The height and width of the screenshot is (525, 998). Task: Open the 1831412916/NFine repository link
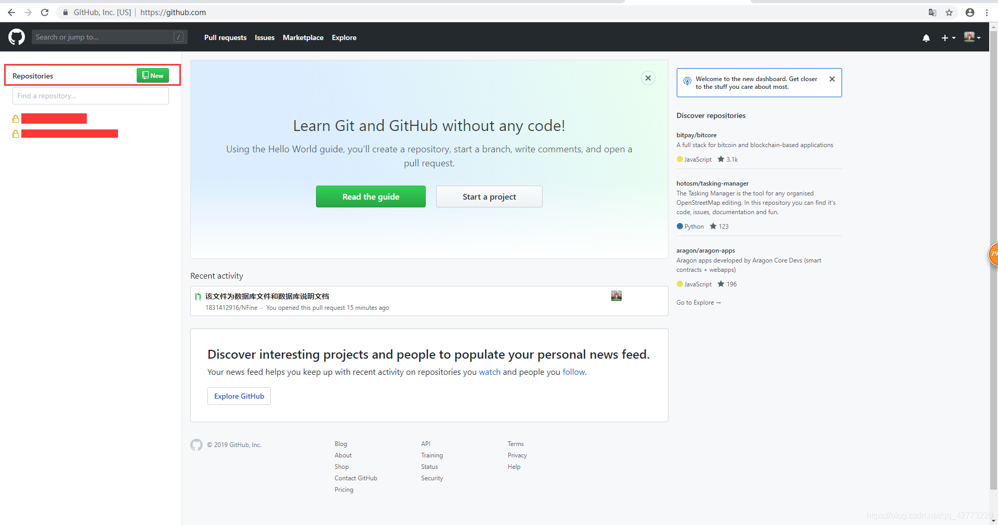click(x=231, y=308)
